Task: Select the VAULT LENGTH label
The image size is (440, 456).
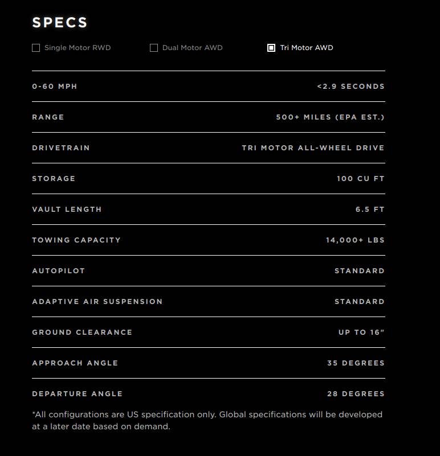Action: [67, 209]
